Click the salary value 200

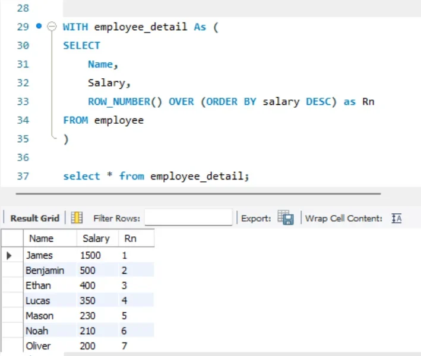(87, 346)
